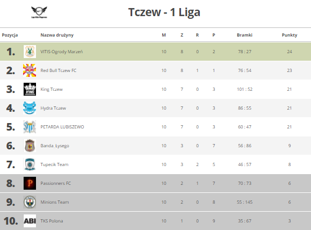The width and height of the screenshot is (311, 230).
Task: Click the PETARDA LUBISZEWO team badge
Action: (x=30, y=127)
